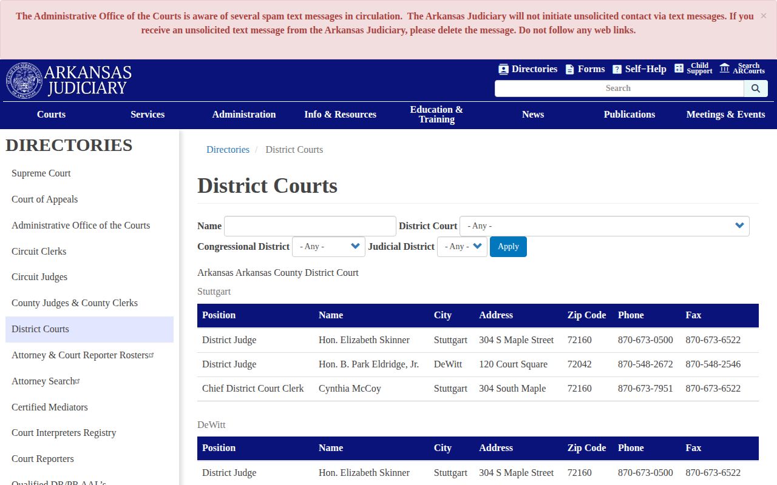
Task: Select District Courts in the sidebar
Action: (x=89, y=329)
